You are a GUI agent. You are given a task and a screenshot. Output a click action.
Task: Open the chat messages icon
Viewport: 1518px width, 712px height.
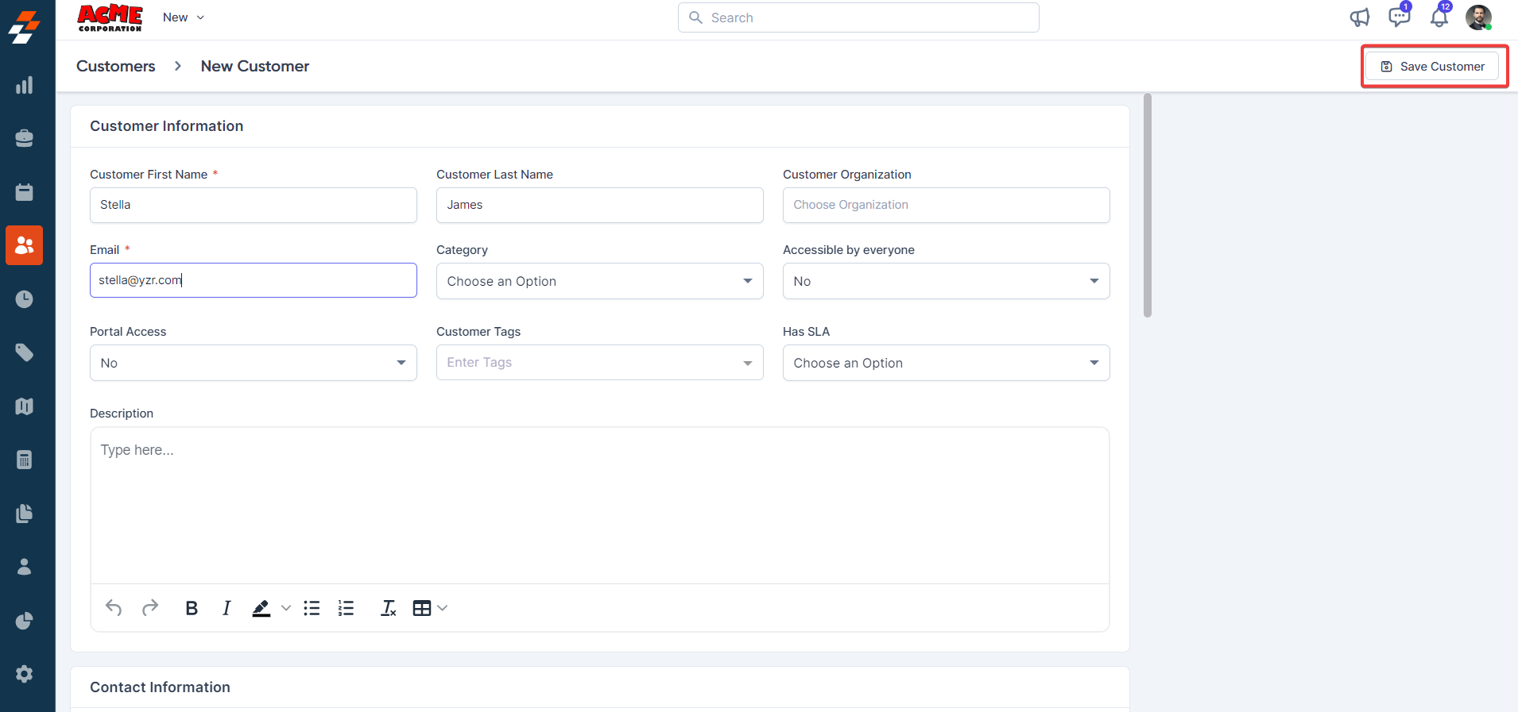1398,17
